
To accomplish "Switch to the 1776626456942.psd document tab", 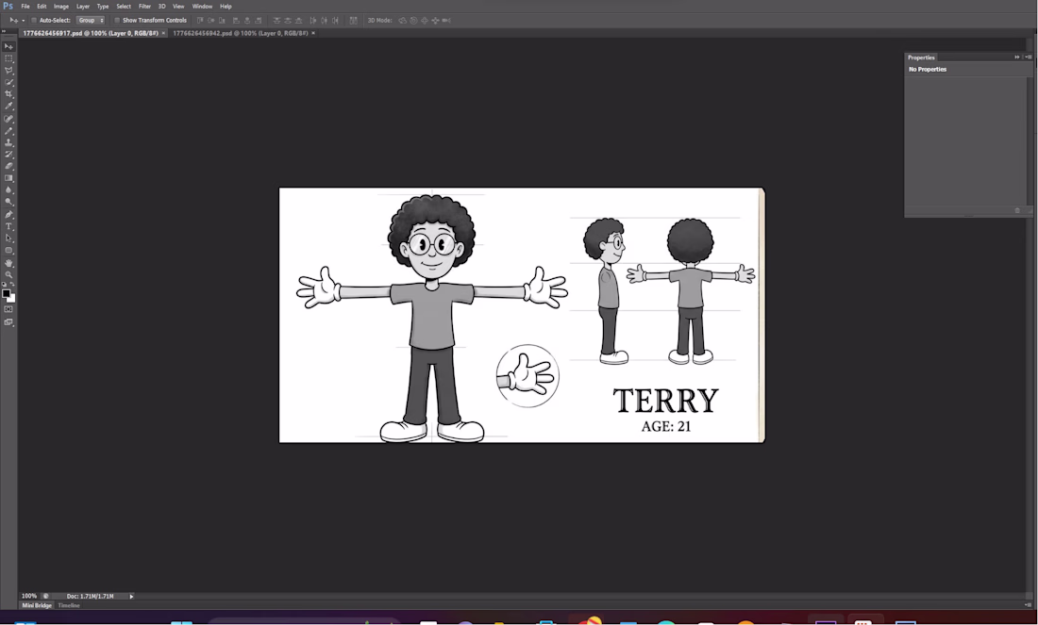I will (x=241, y=33).
